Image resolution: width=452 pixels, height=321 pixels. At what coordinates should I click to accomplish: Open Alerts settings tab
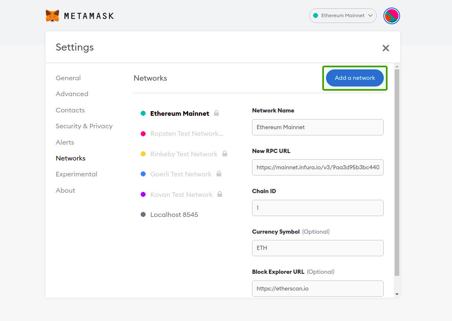65,142
